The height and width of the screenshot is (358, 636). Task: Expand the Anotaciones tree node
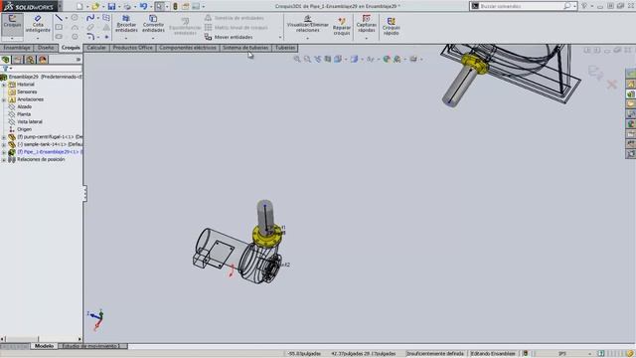[x=4, y=99]
